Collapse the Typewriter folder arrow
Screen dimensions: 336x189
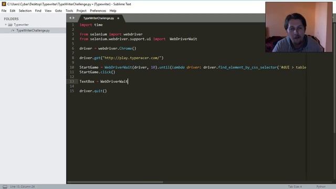tap(6, 25)
